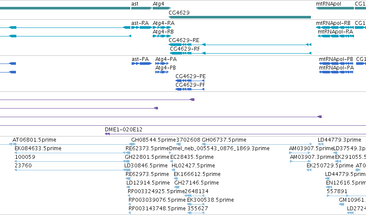366x215 pixels.
Task: Click the 557891 alignment feature
Action: tap(346, 196)
